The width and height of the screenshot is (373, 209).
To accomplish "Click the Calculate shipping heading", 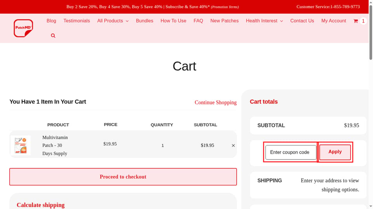I will 41,205.
